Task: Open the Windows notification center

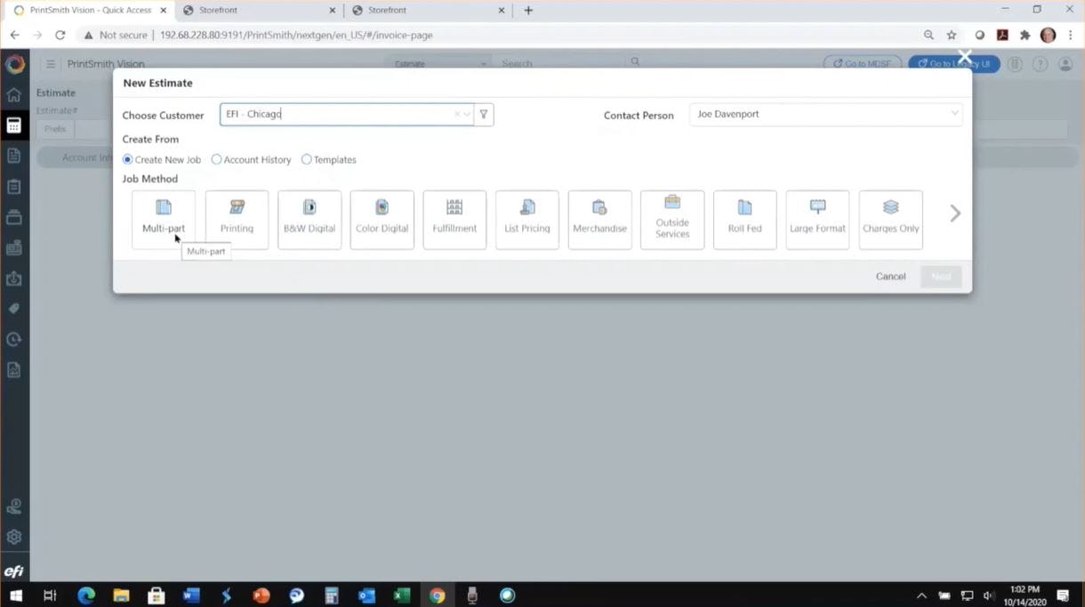Action: [x=1063, y=595]
